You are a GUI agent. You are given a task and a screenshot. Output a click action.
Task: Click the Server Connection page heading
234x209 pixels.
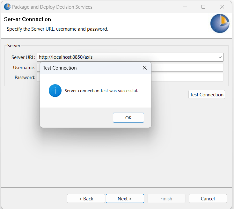pyautogui.click(x=27, y=19)
